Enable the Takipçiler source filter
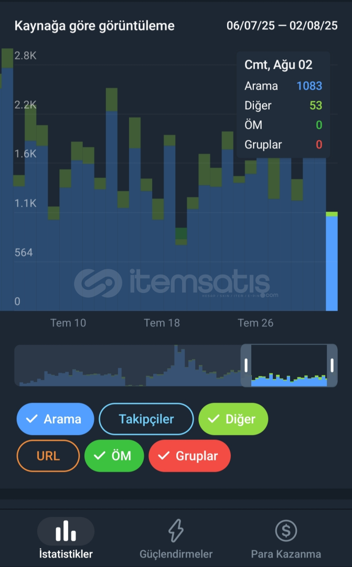Viewport: 352px width, 567px height. click(x=146, y=419)
